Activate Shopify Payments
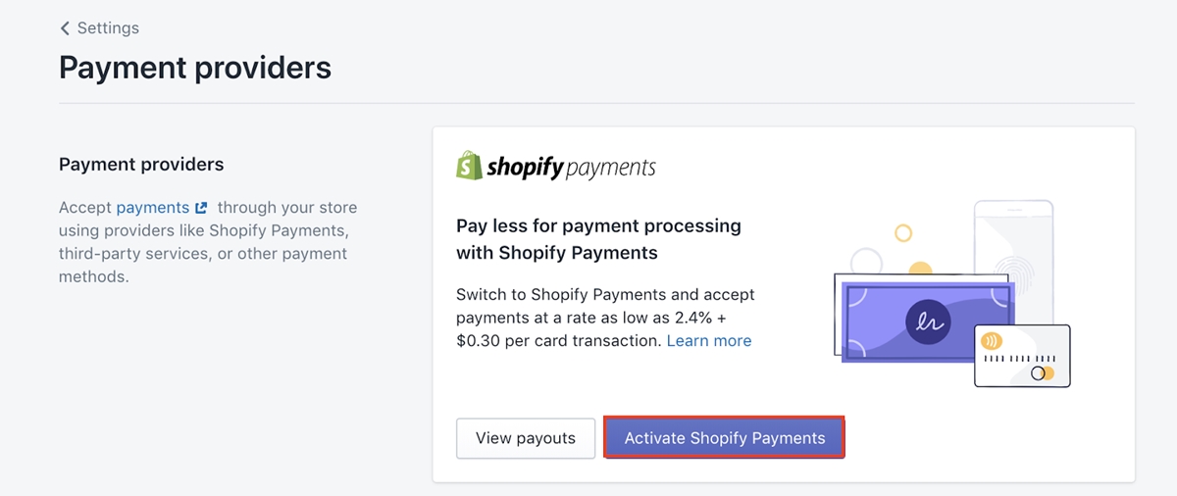This screenshot has height=496, width=1177. pyautogui.click(x=725, y=438)
